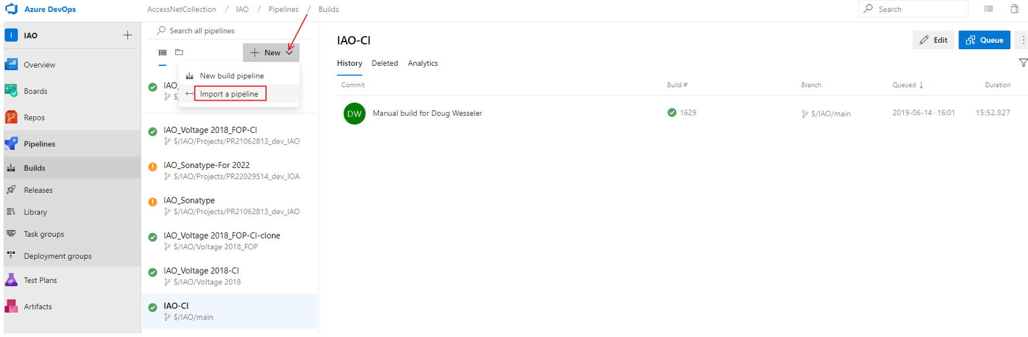The height and width of the screenshot is (337, 1028).
Task: Open the marketplace shopping bag icon
Action: [x=1014, y=9]
